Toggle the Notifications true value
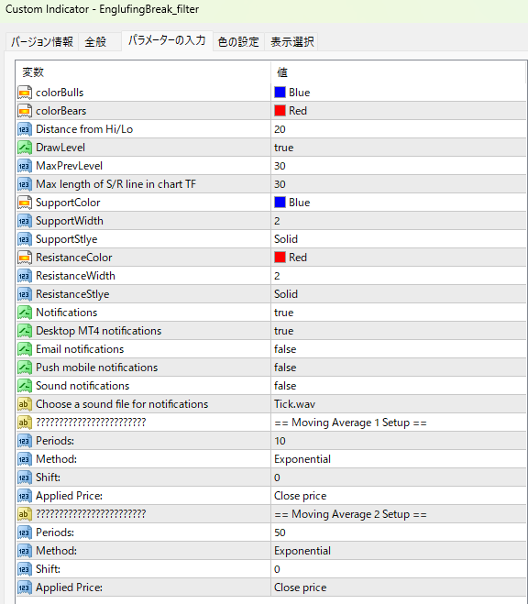Image resolution: width=528 pixels, height=604 pixels. point(398,313)
